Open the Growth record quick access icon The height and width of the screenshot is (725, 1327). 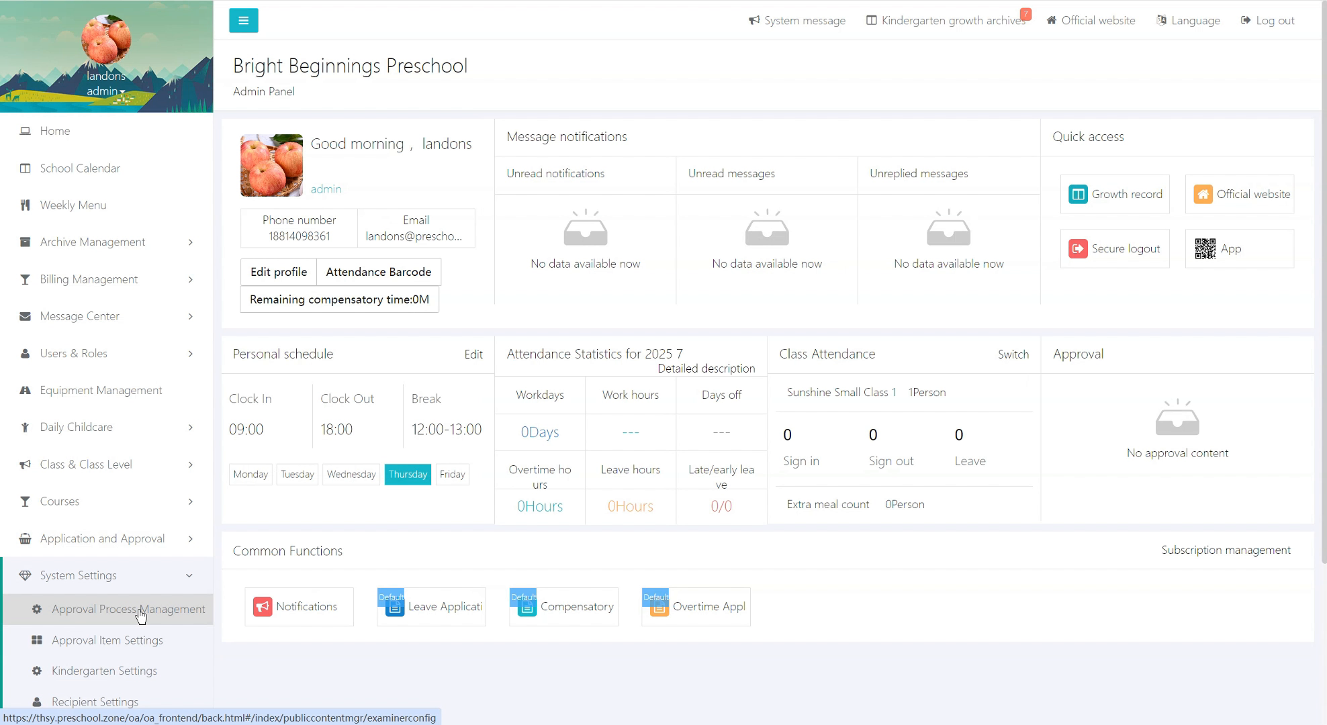(1078, 195)
